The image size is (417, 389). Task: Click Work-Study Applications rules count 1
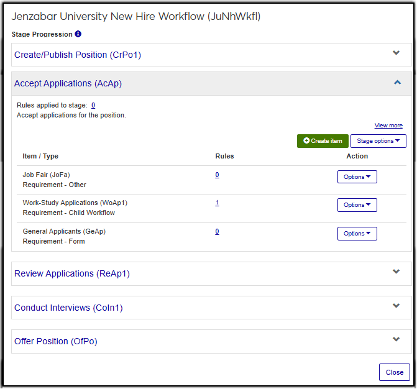[x=217, y=203]
